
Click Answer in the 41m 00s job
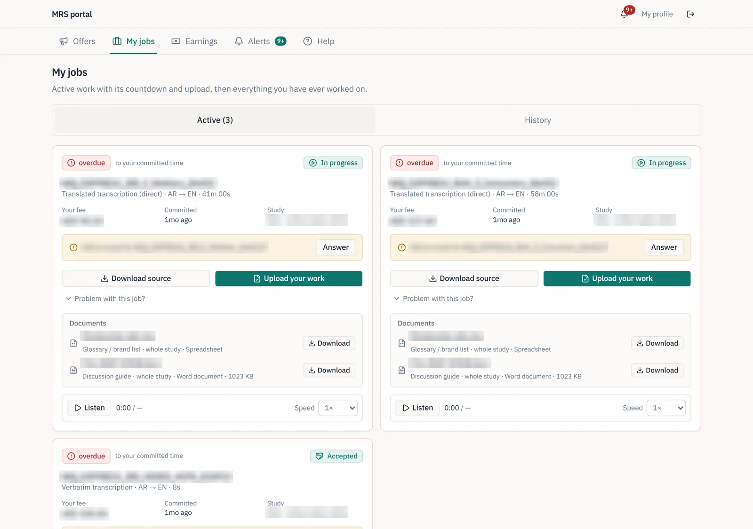pos(336,247)
